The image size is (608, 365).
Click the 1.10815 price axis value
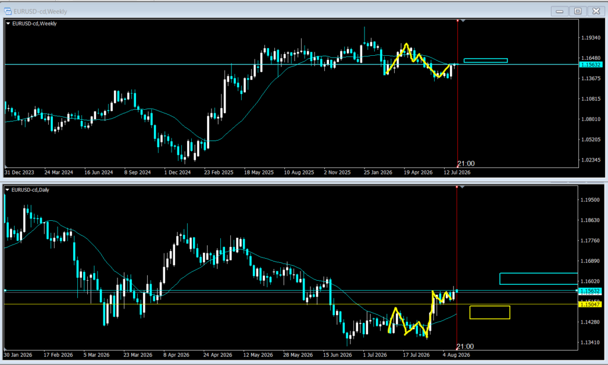(591, 99)
